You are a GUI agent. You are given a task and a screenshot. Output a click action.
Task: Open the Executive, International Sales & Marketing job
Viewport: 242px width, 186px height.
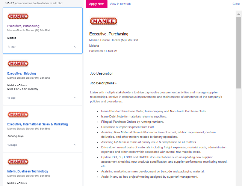click(x=38, y=124)
